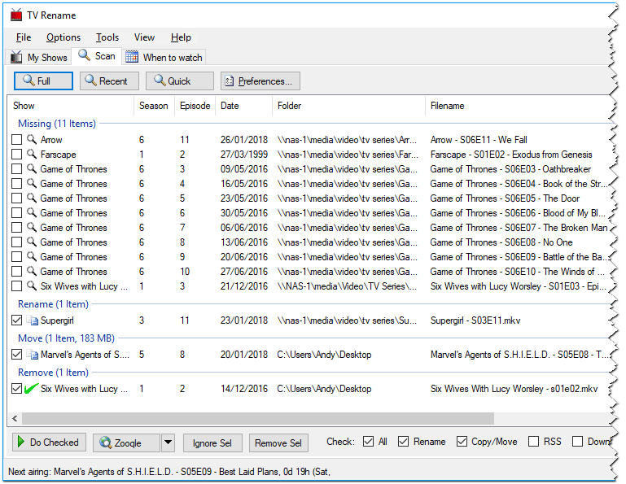Tick the checkbox for Arrow S06E11

click(x=16, y=139)
